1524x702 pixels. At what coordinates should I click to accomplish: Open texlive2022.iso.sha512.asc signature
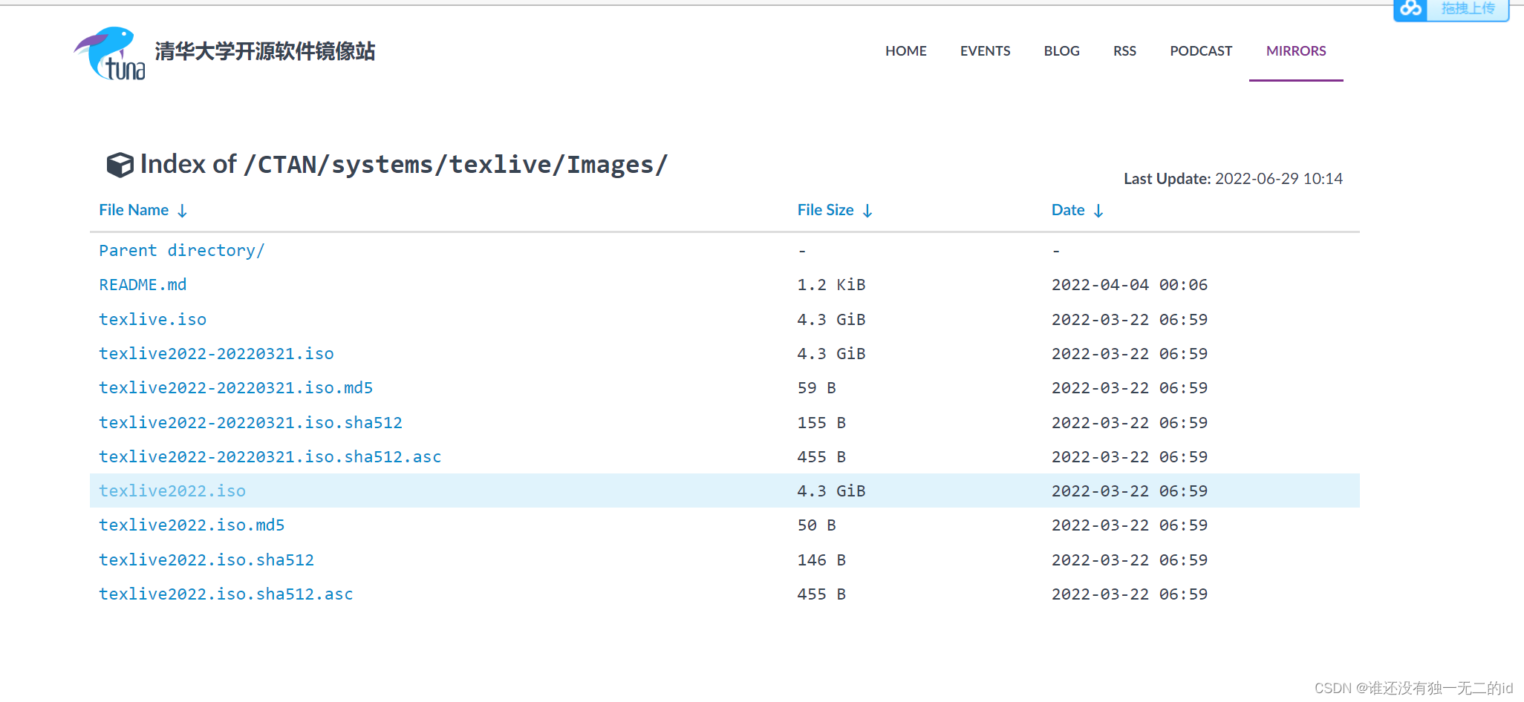click(226, 594)
